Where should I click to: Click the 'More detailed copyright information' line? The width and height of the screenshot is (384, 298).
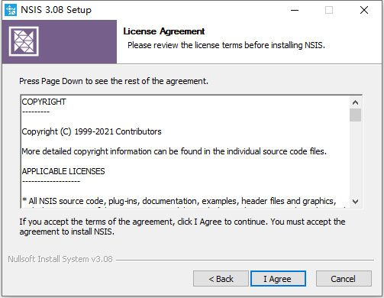tap(174, 151)
